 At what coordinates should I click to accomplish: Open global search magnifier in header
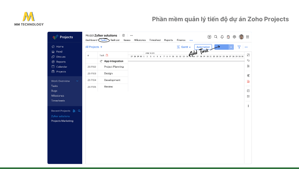pos(216,37)
